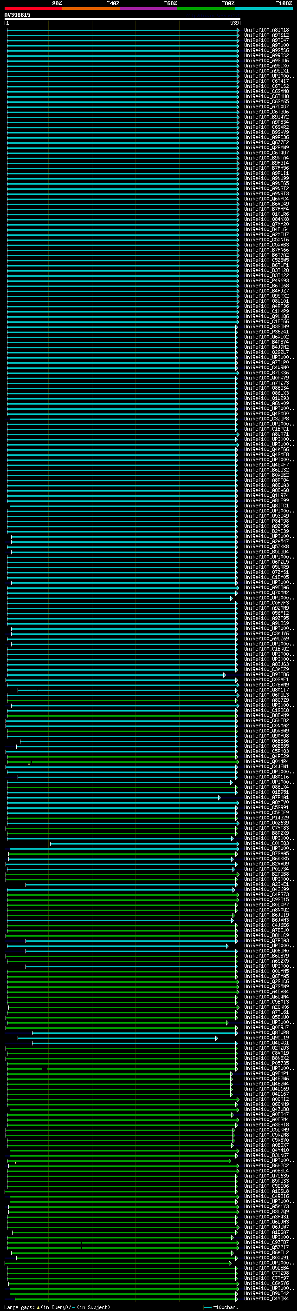Screen dimensions: 297x1311
Task: Click alignment arrowhead for UniRef100_B9IED6
Action: pyautogui.click(x=225, y=675)
